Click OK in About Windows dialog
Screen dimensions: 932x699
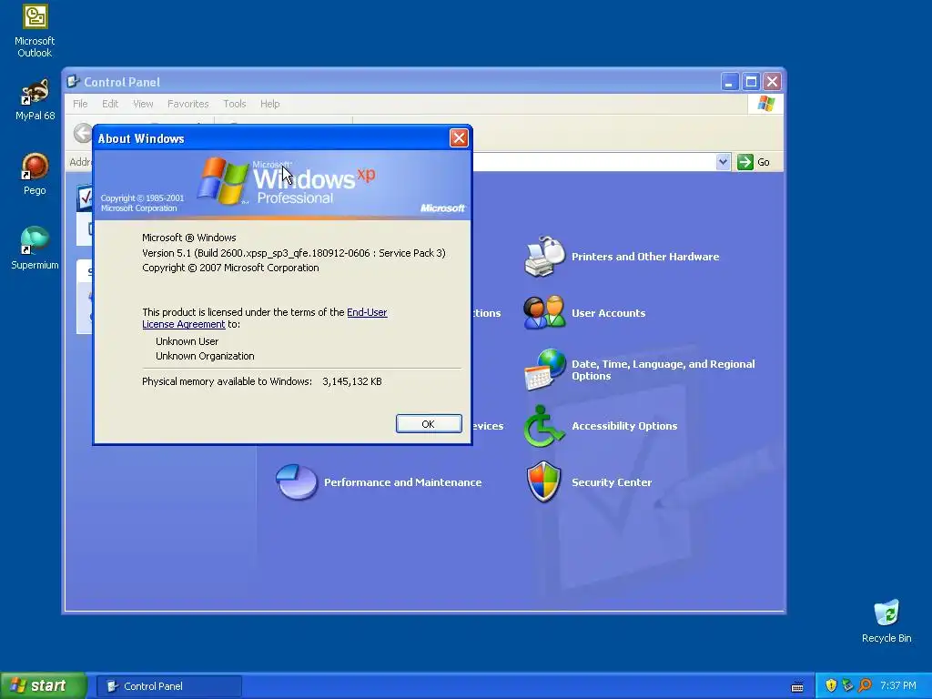[x=429, y=424]
